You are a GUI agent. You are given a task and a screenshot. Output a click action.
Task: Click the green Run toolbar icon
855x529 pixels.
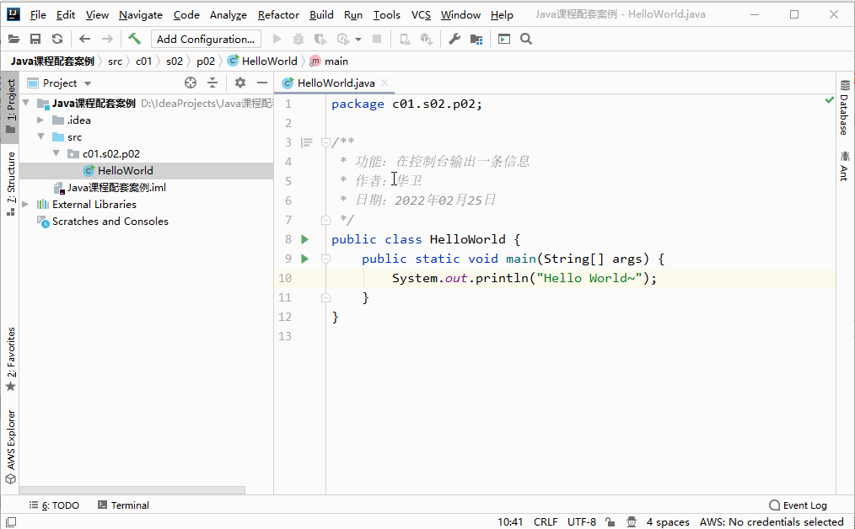click(x=277, y=39)
